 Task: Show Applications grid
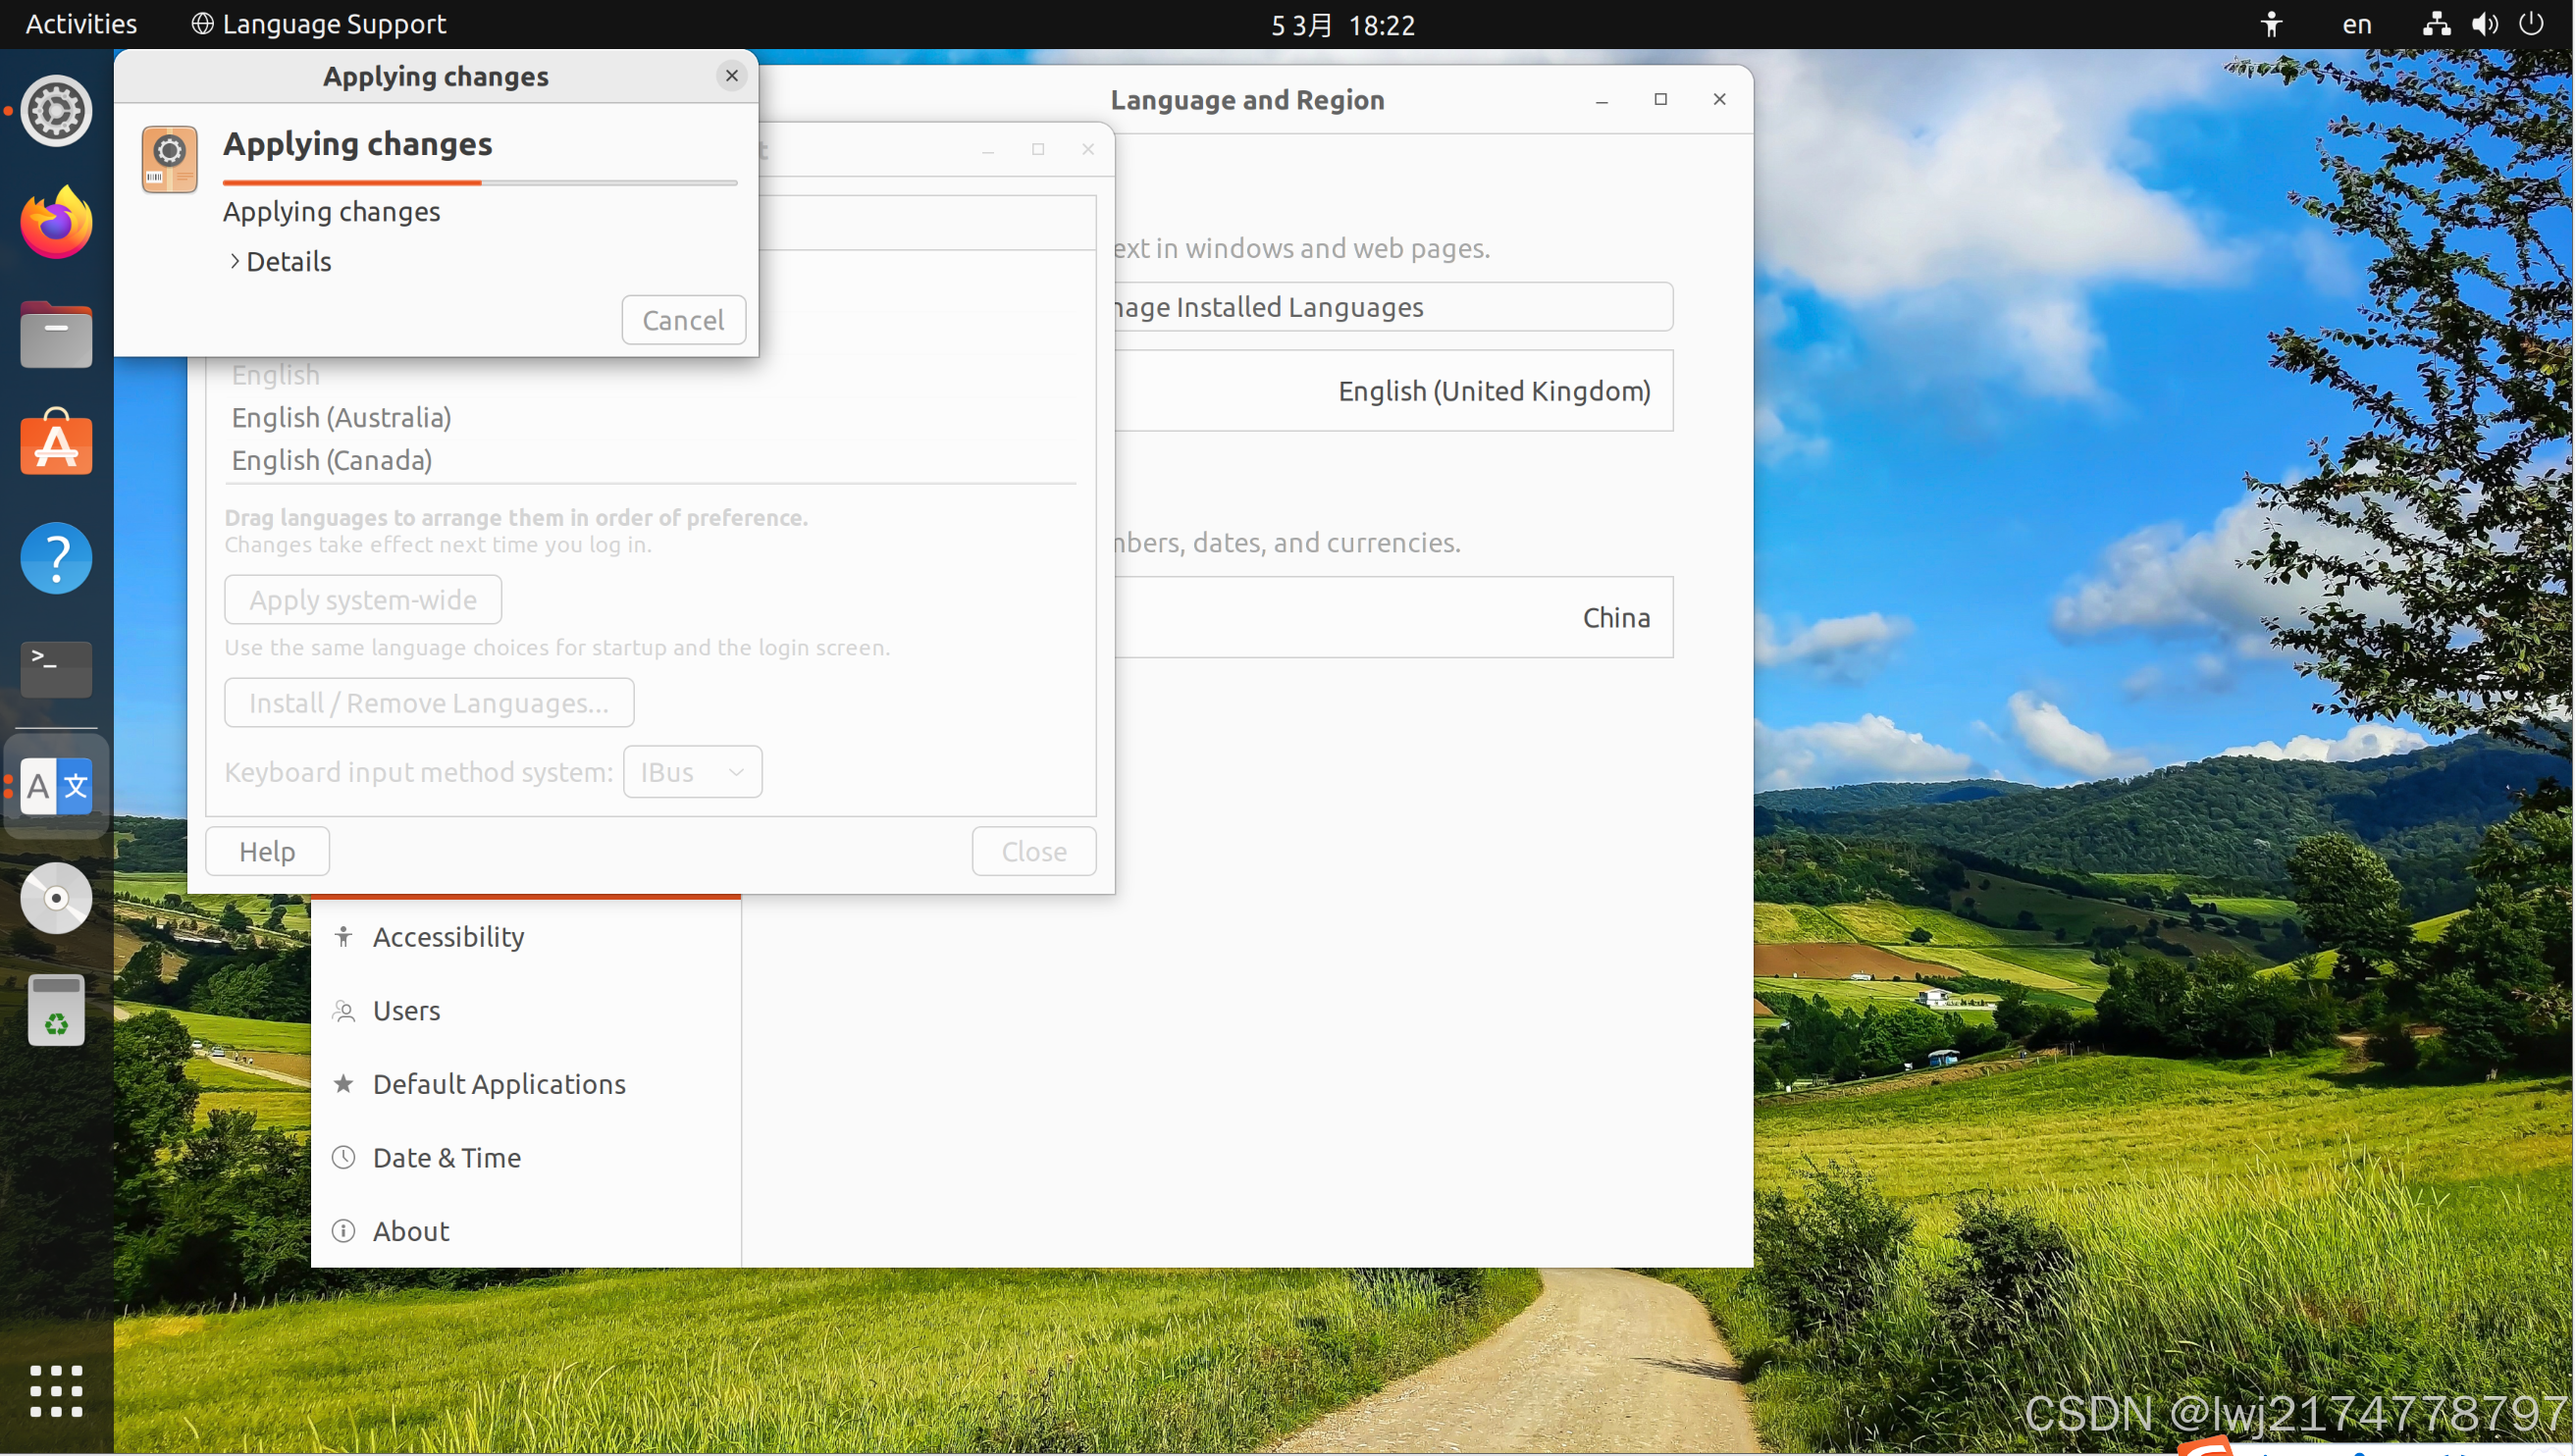pyautogui.click(x=56, y=1391)
